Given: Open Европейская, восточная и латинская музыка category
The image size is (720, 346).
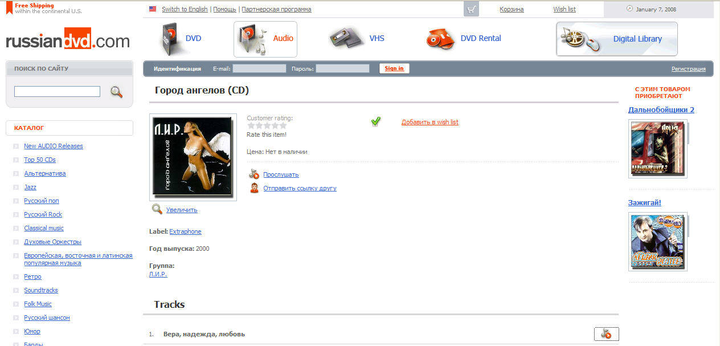Looking at the screenshot, I should click(x=78, y=259).
